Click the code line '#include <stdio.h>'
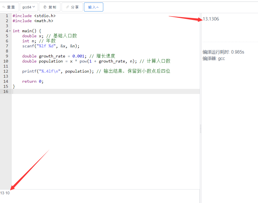 34,16
